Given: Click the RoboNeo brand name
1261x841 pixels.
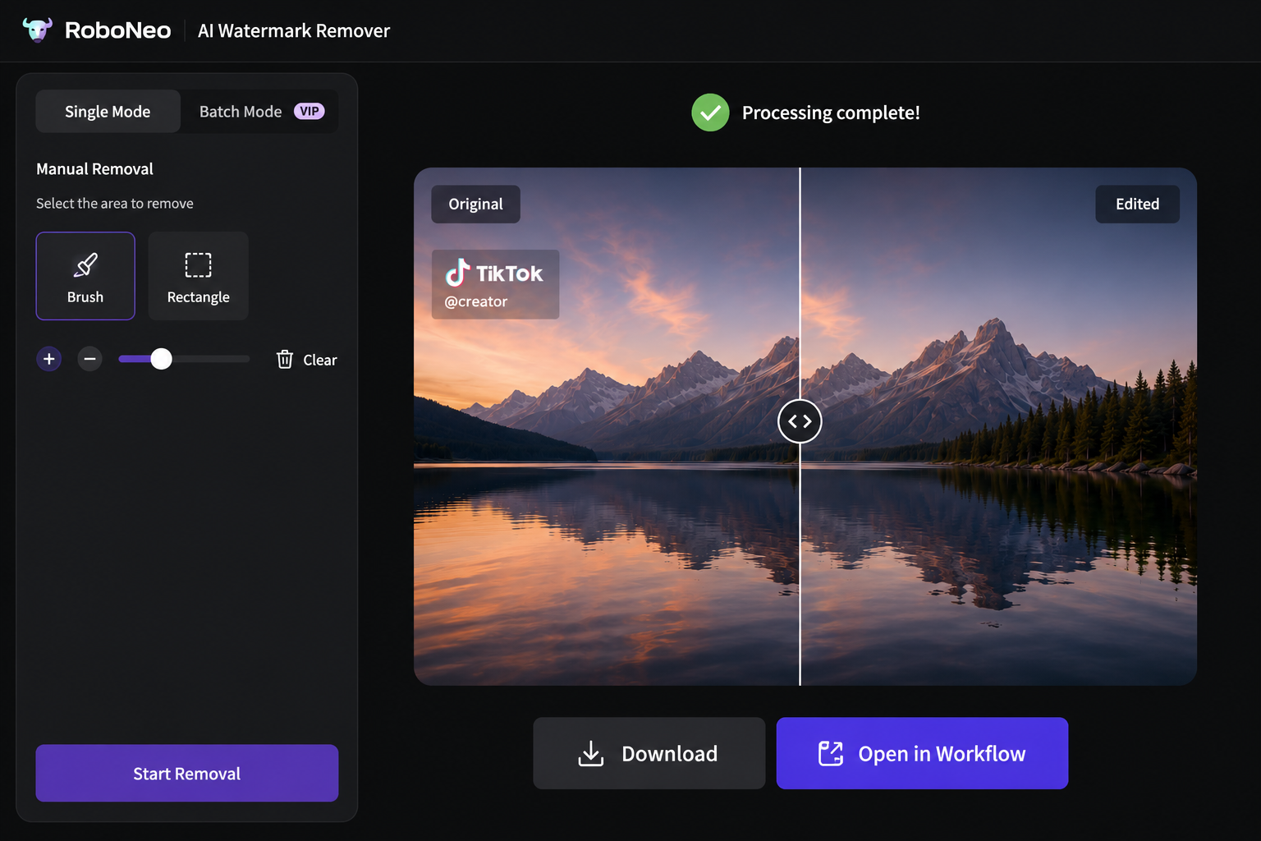Looking at the screenshot, I should 118,30.
